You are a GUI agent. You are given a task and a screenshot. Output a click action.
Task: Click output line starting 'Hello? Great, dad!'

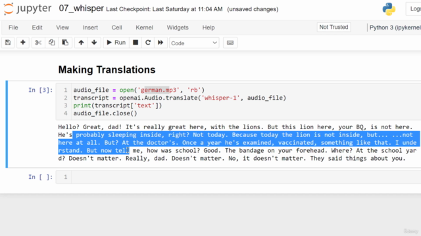(235, 127)
